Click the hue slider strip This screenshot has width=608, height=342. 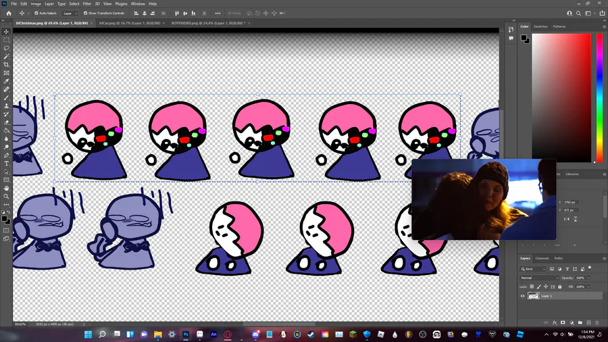(599, 98)
